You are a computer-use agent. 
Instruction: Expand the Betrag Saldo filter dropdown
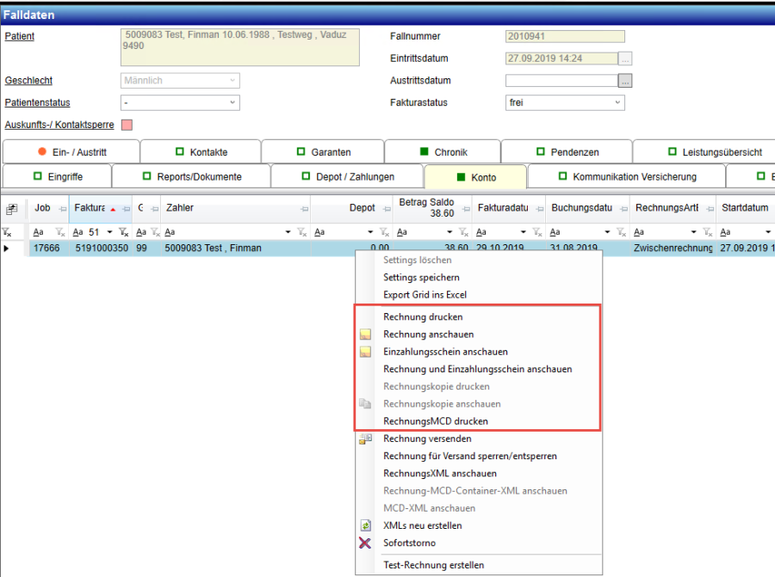tap(449, 232)
